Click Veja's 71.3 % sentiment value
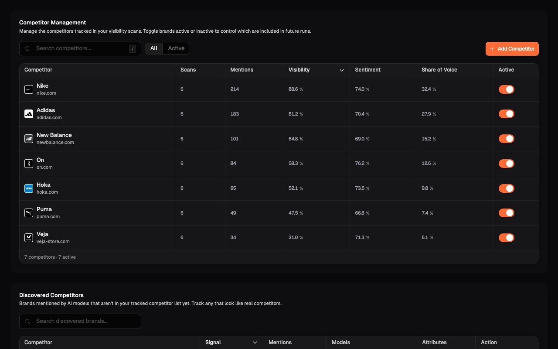The height and width of the screenshot is (349, 558). click(362, 237)
